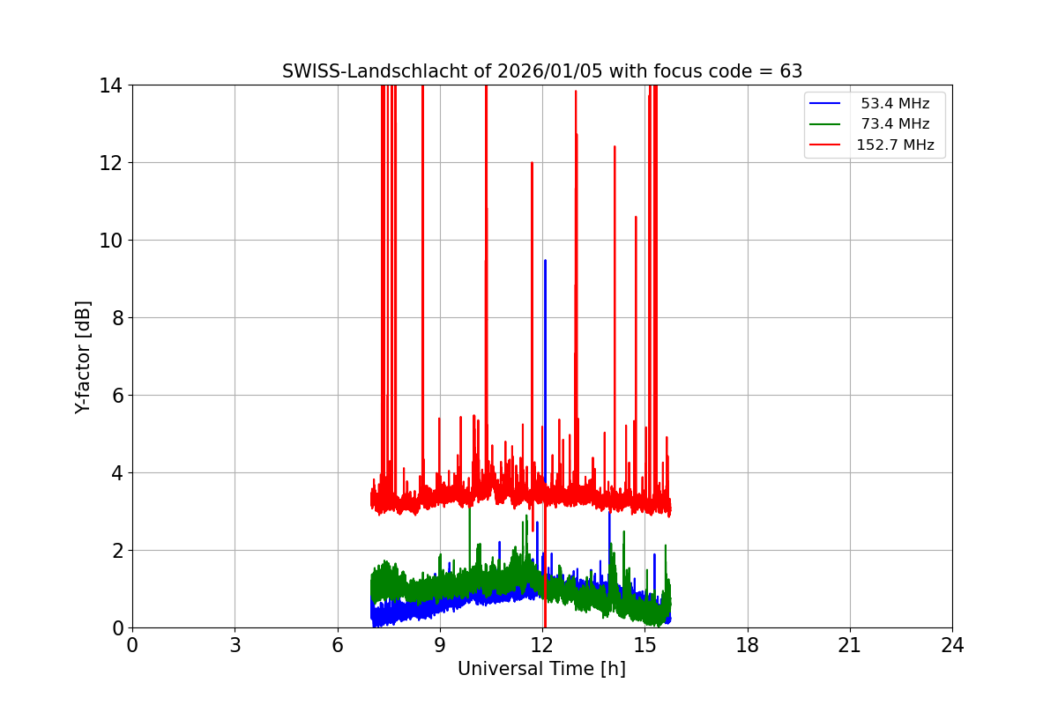Click the red line sample in legend
1058x705 pixels.
(826, 145)
